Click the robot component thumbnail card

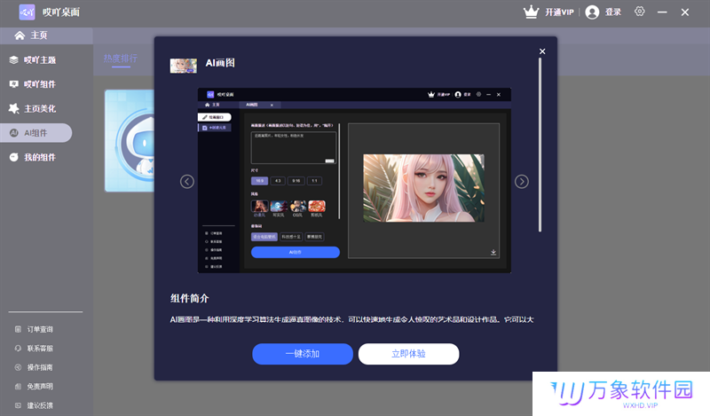pos(130,141)
